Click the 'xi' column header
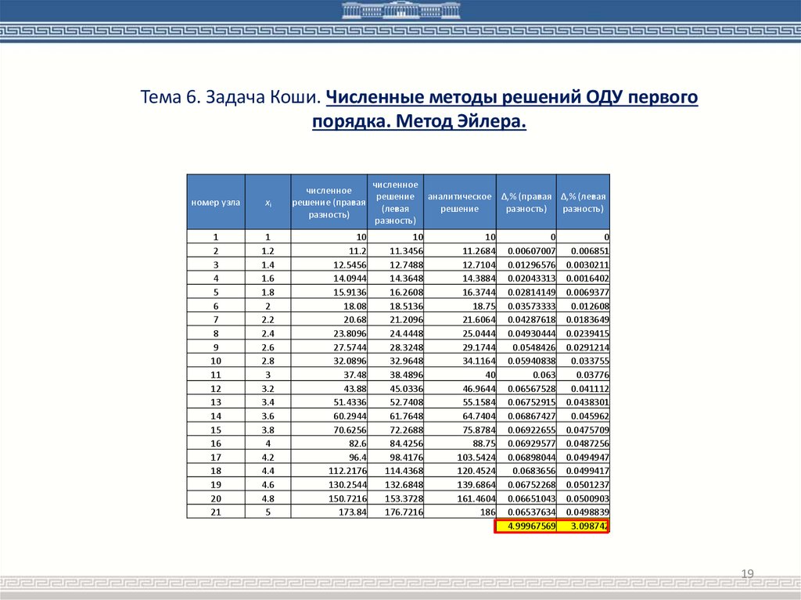Viewport: 801px width, 600px height. 268,202
